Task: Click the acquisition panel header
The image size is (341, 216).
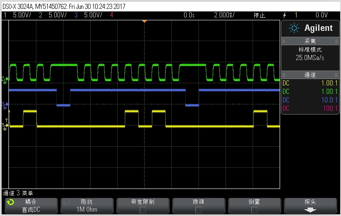Action: tap(310, 41)
